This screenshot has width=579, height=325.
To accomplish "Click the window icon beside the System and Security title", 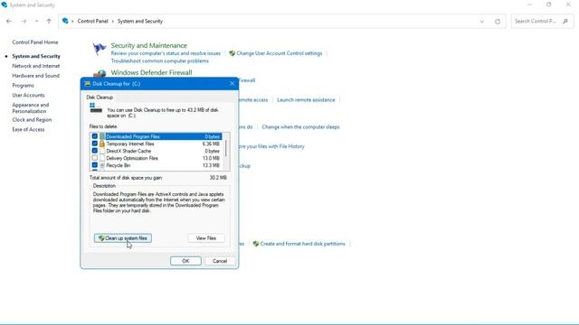I will 4,5.
